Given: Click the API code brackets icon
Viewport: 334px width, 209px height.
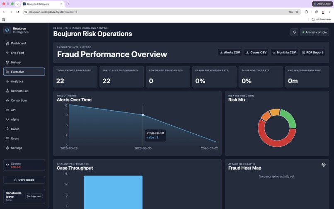Looking at the screenshot, I should pyautogui.click(x=7, y=110).
